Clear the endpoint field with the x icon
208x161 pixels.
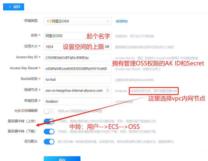click(108, 91)
